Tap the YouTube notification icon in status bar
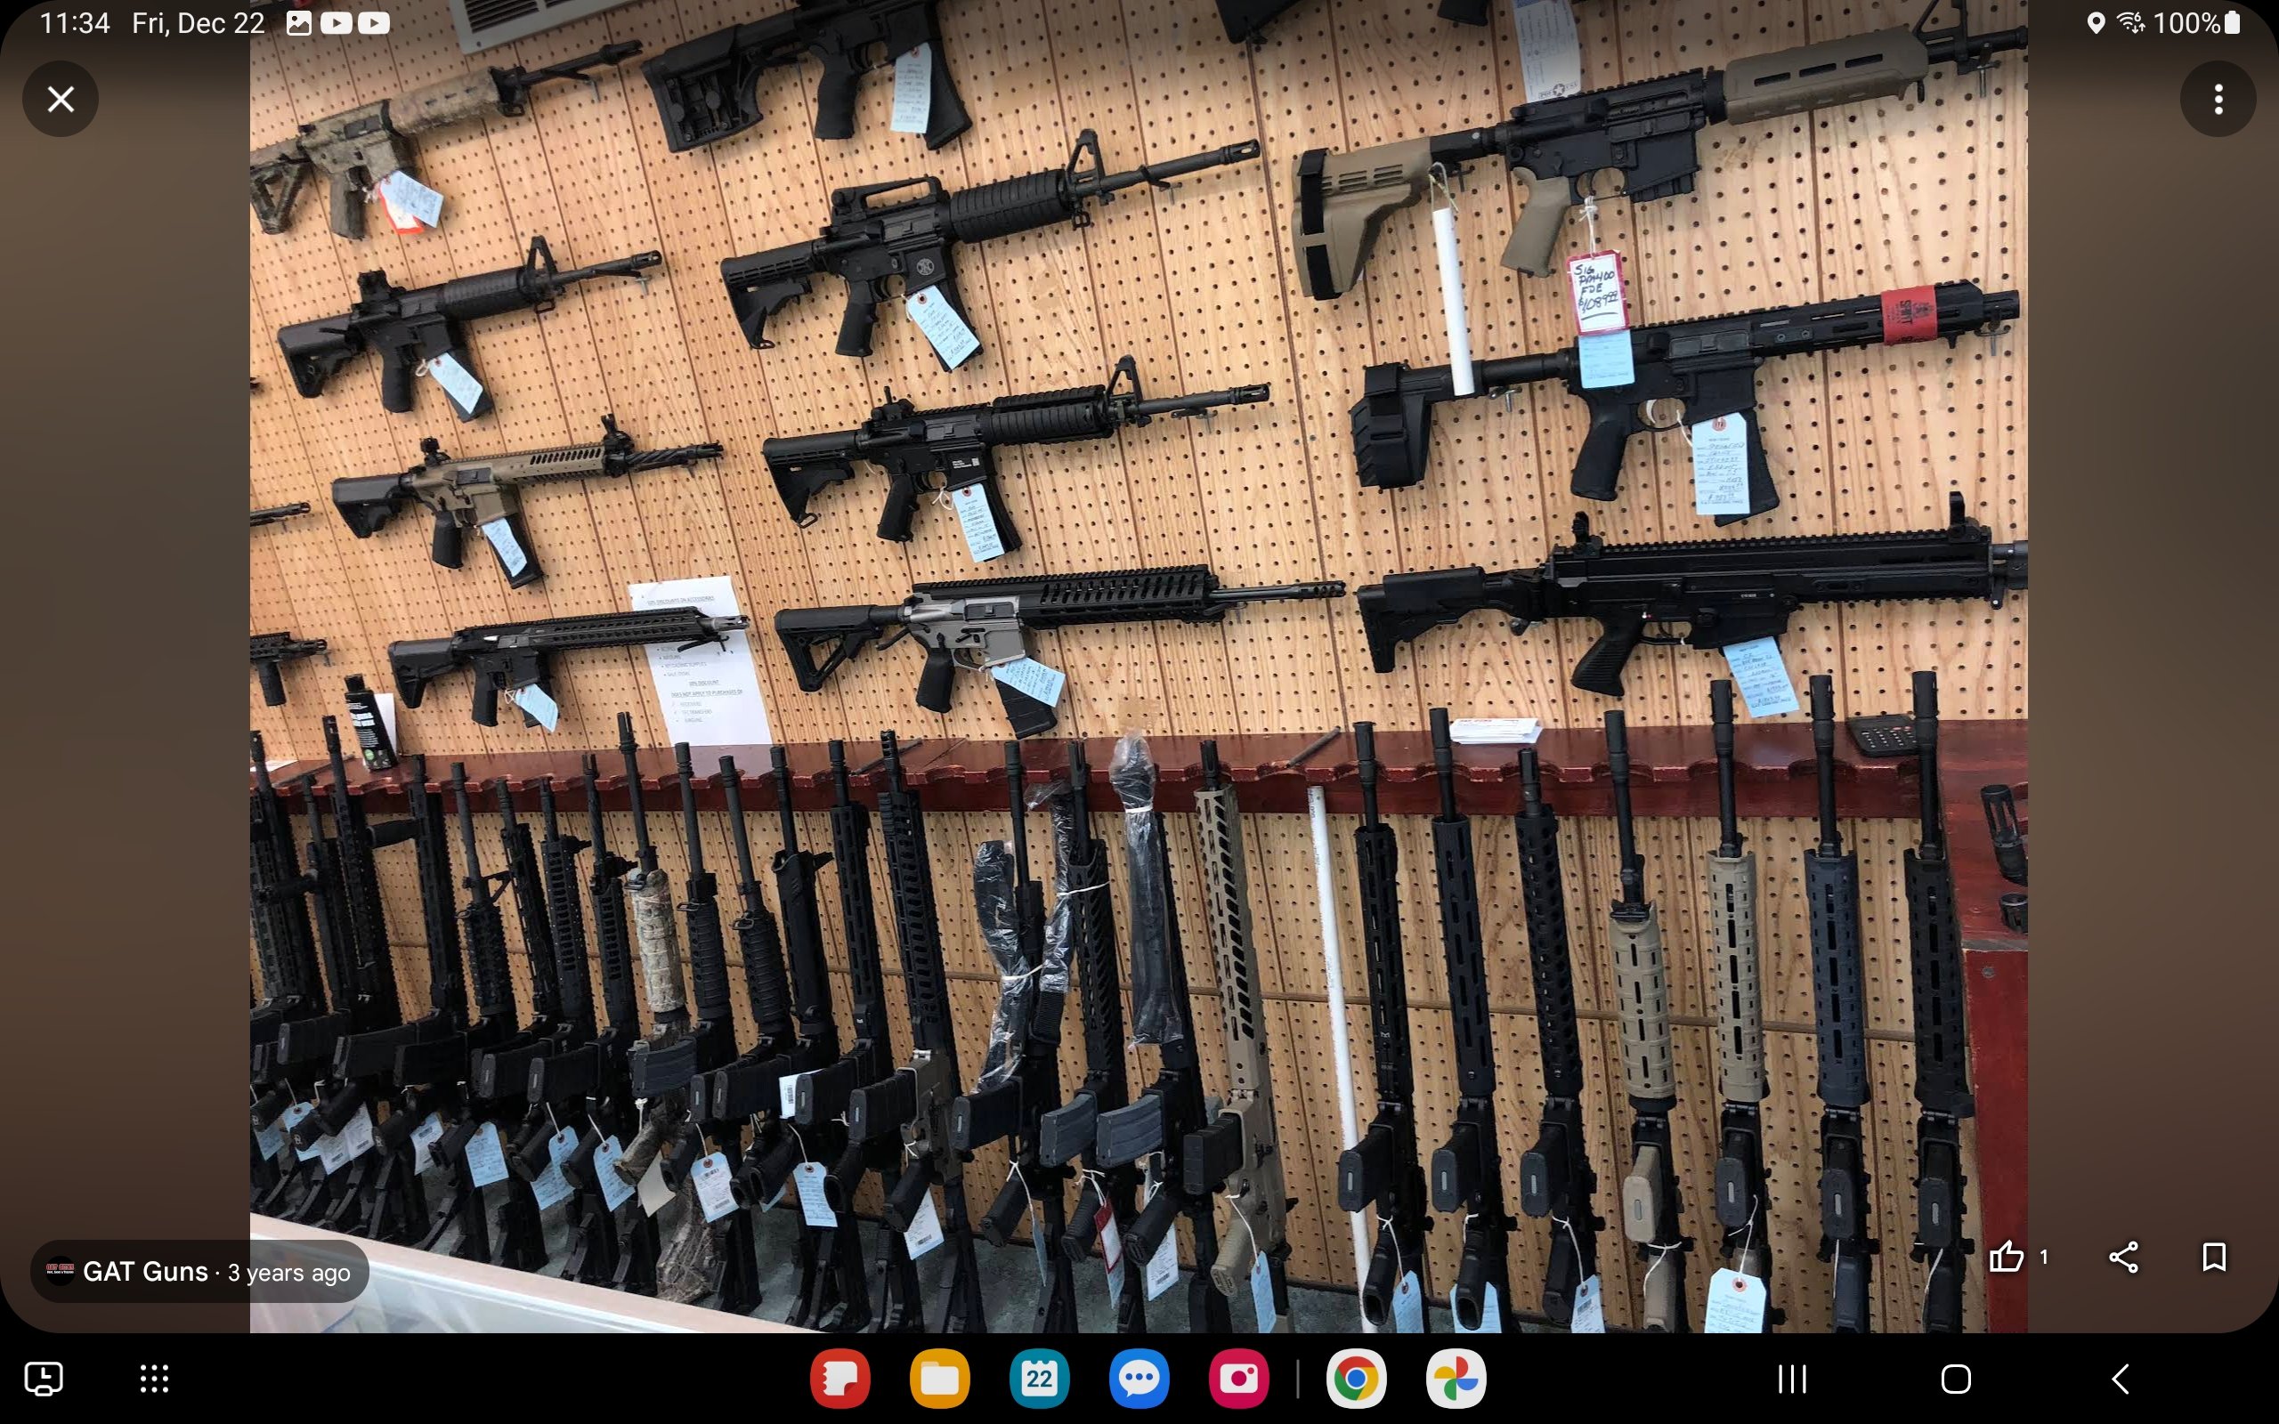This screenshot has width=2279, height=1424. pos(337,23)
